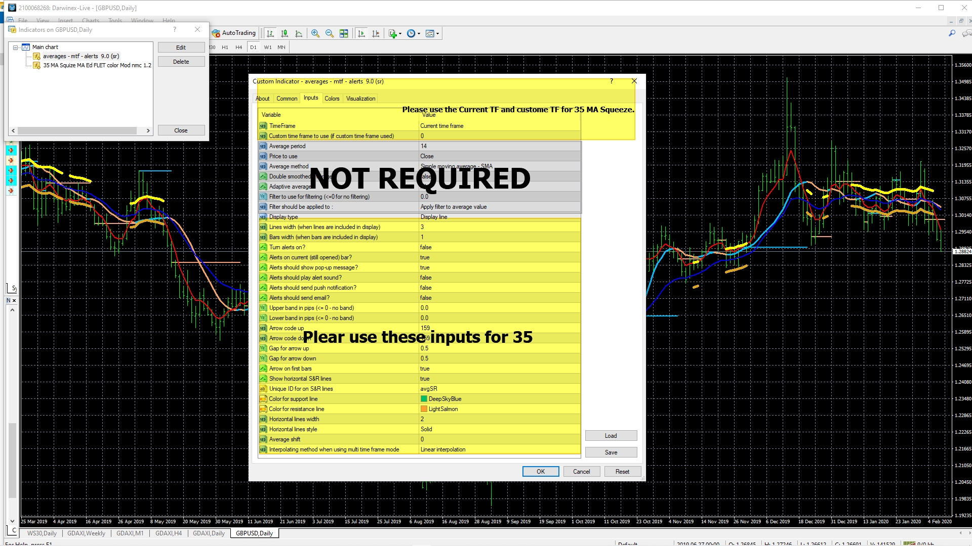Viewport: 972px width, 546px height.
Task: Click the tile windows icon
Action: [344, 33]
